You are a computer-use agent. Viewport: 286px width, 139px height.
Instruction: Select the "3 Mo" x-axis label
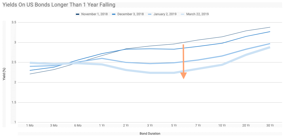pyautogui.click(x=54, y=125)
